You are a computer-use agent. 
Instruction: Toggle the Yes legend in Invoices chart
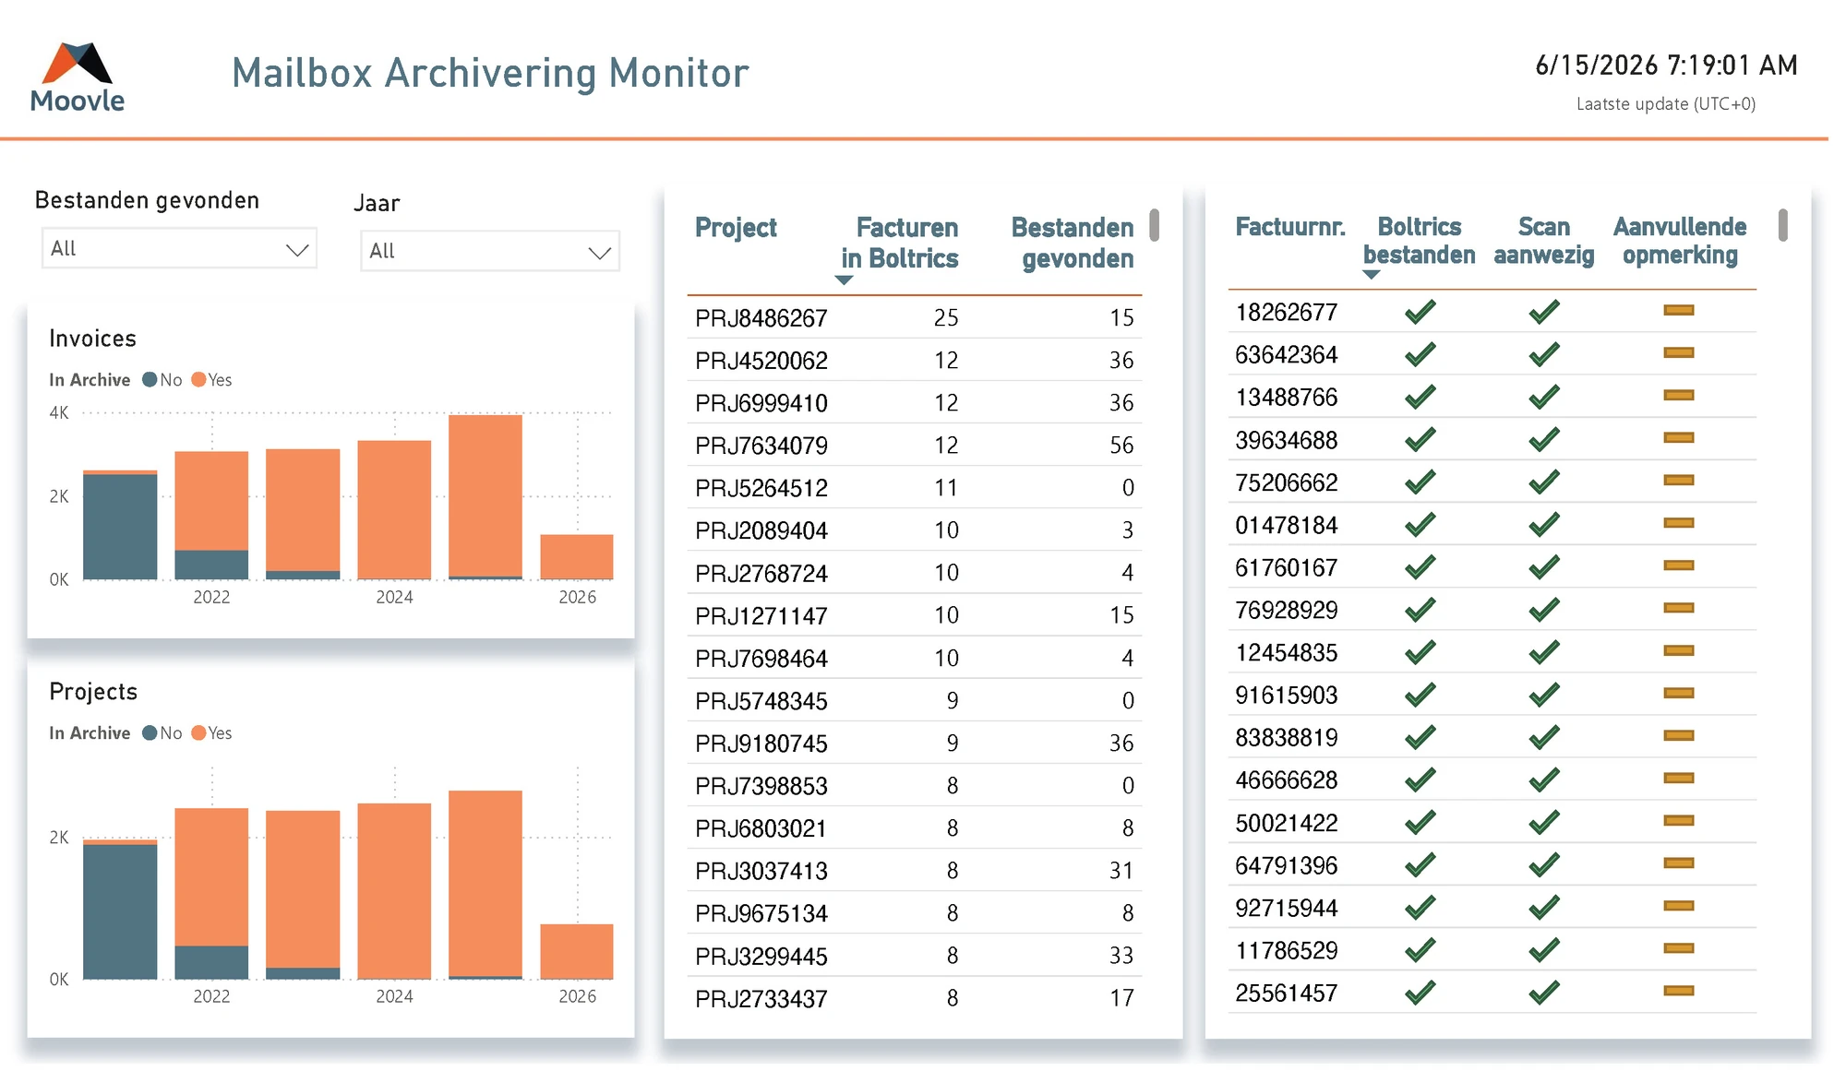(x=211, y=380)
